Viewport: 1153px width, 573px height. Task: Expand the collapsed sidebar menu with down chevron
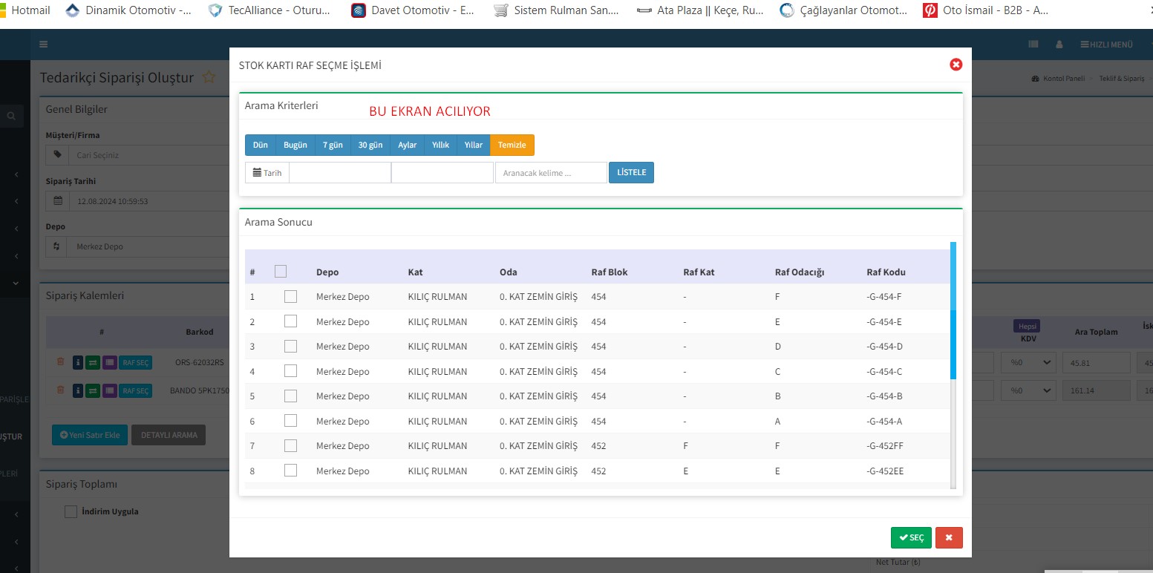(16, 283)
